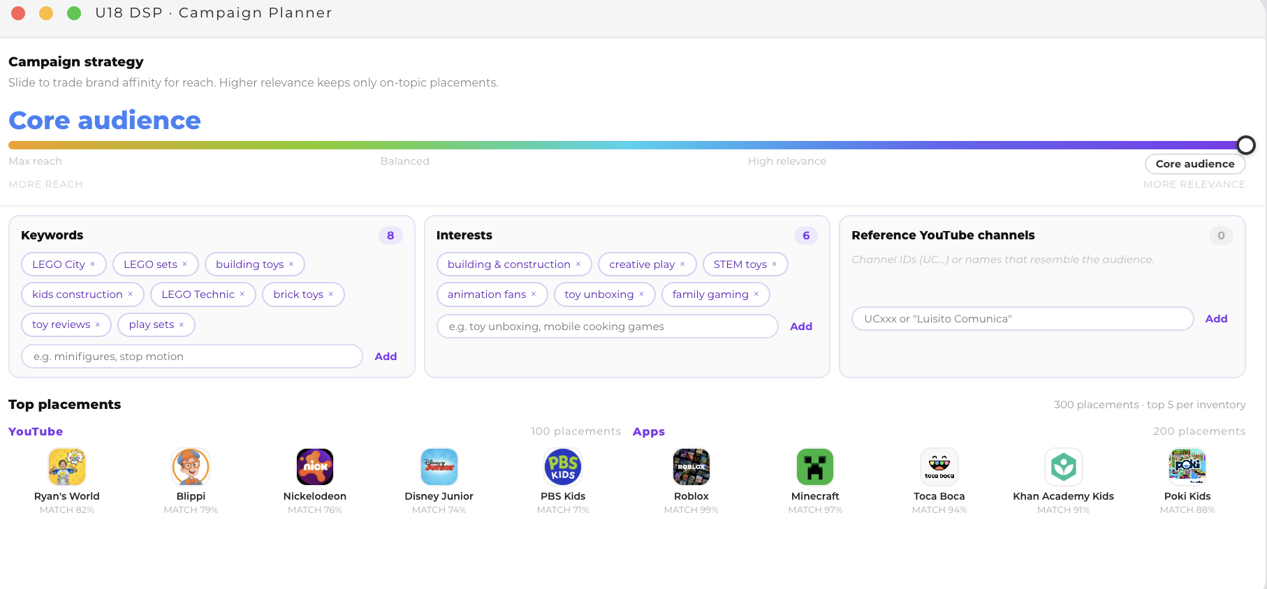
Task: Open the Toca Boca app icon
Action: point(939,467)
